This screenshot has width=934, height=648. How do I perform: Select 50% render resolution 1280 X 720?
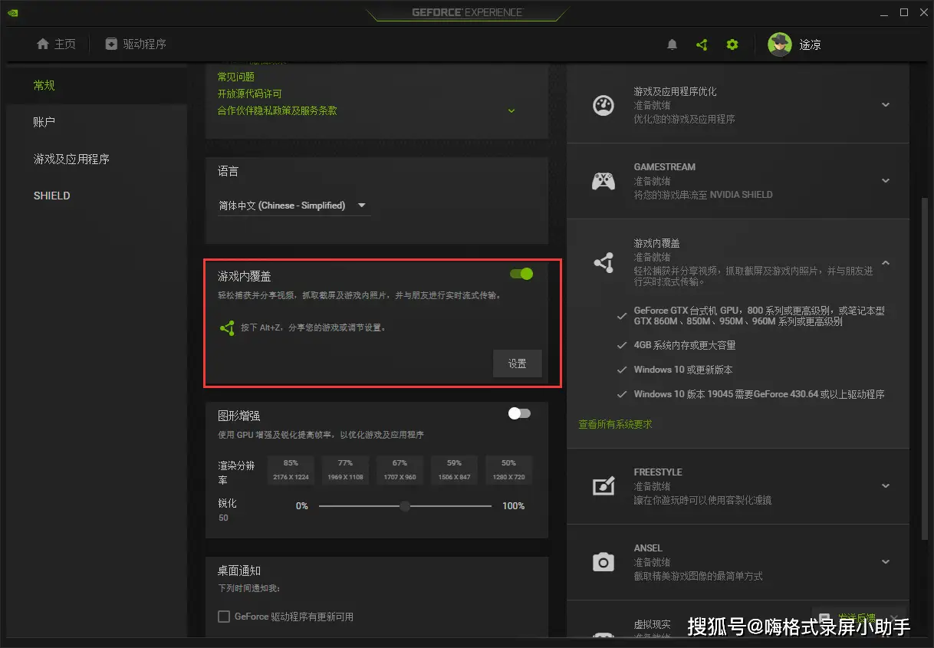[x=508, y=469]
